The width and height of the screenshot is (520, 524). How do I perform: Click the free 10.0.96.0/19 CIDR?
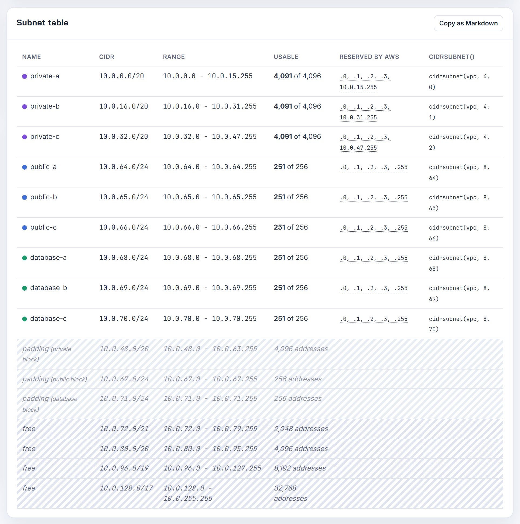pos(124,469)
